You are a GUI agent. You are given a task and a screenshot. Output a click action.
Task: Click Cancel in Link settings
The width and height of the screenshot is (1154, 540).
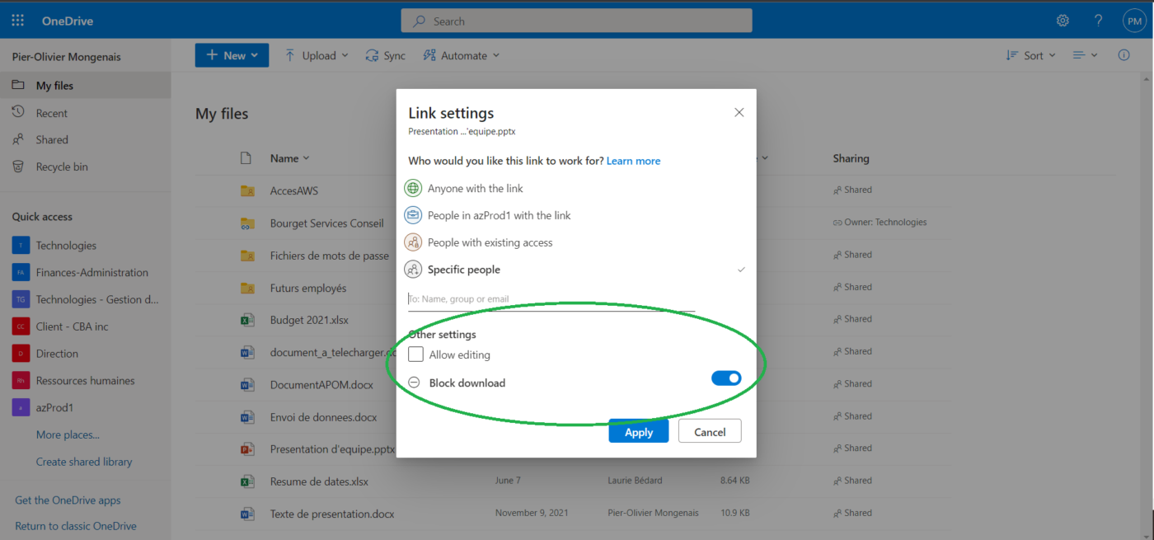tap(710, 431)
